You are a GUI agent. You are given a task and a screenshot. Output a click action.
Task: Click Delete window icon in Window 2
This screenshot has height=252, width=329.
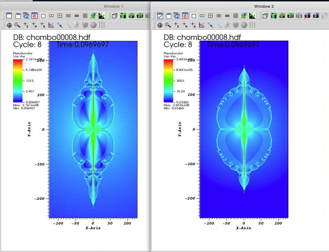point(185,16)
